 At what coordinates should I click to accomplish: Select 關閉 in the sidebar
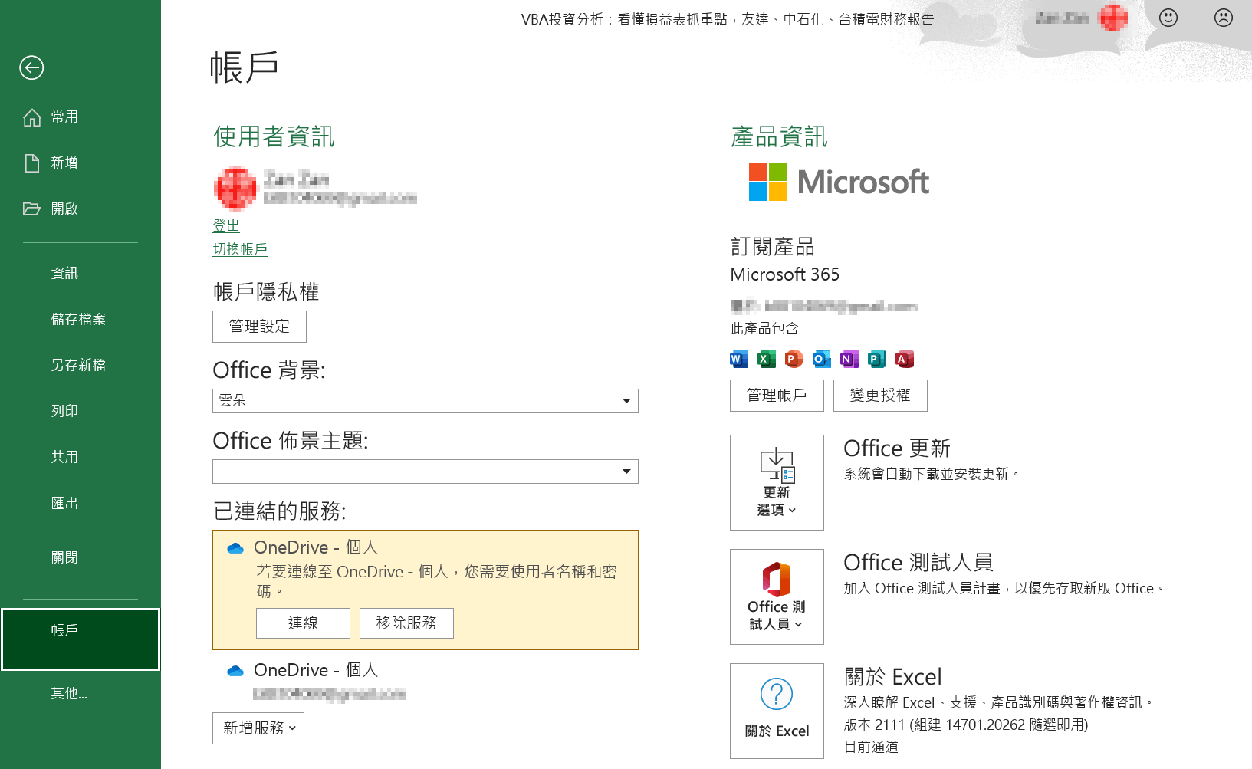pos(64,558)
